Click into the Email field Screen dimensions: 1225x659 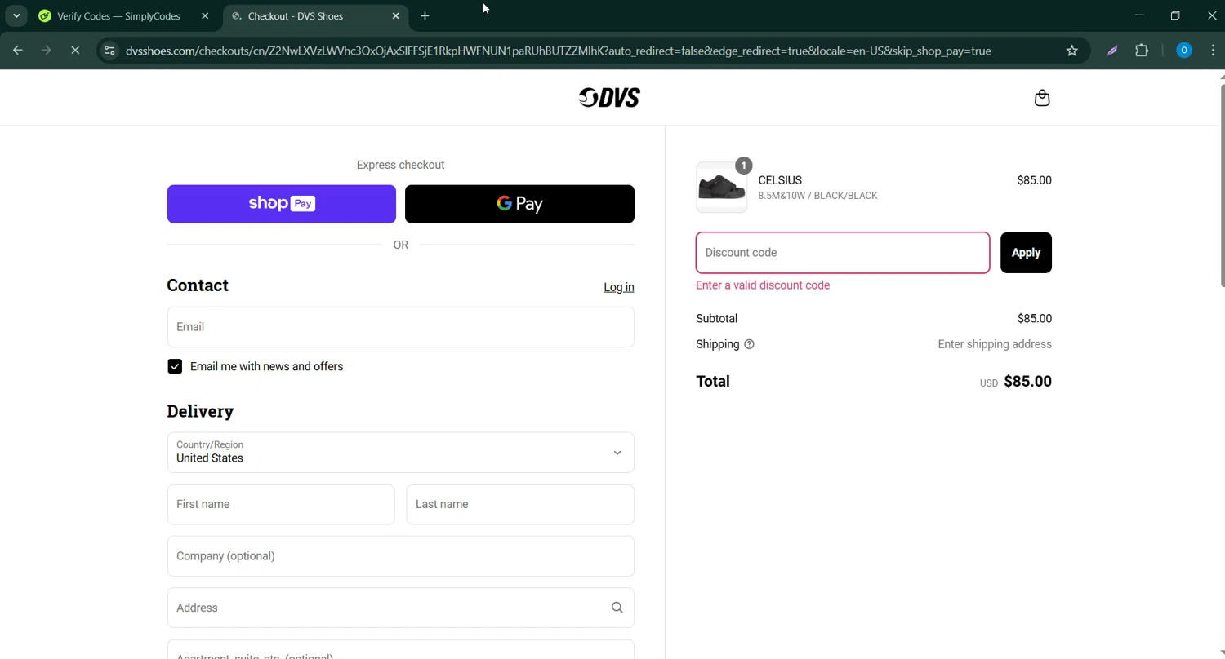[401, 327]
